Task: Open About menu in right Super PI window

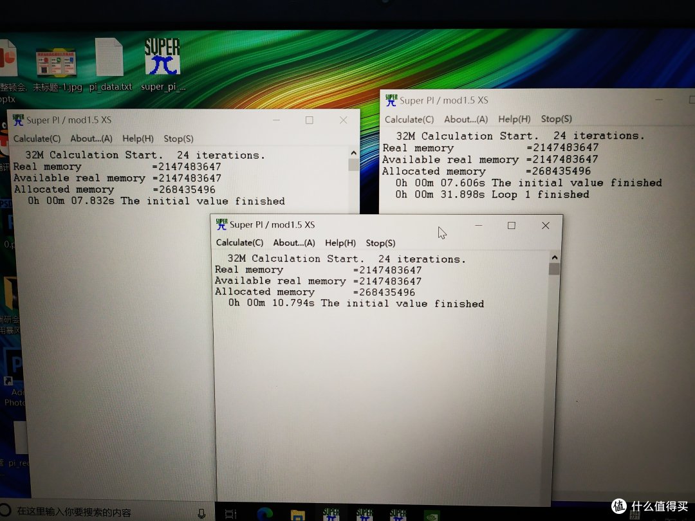Action: tap(466, 119)
